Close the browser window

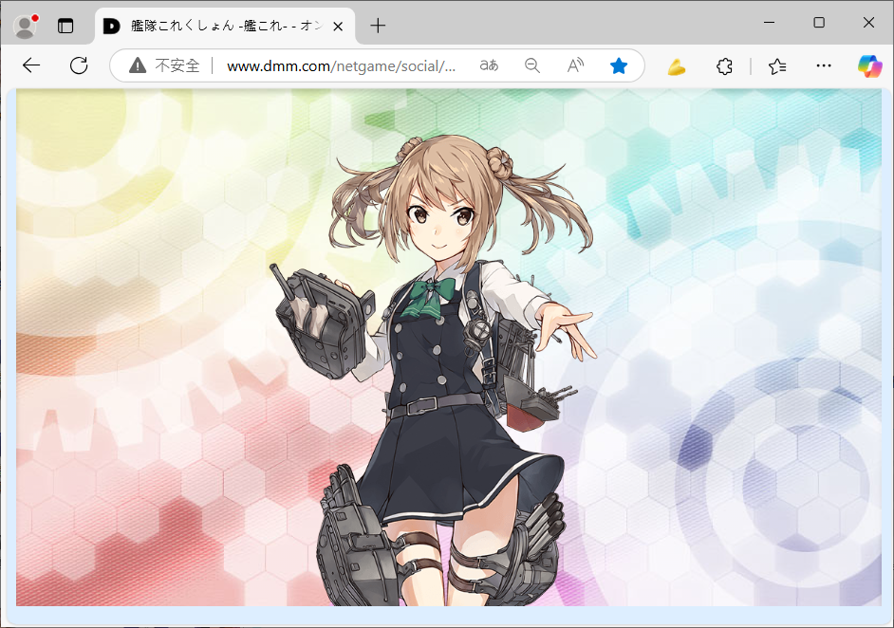tap(868, 23)
